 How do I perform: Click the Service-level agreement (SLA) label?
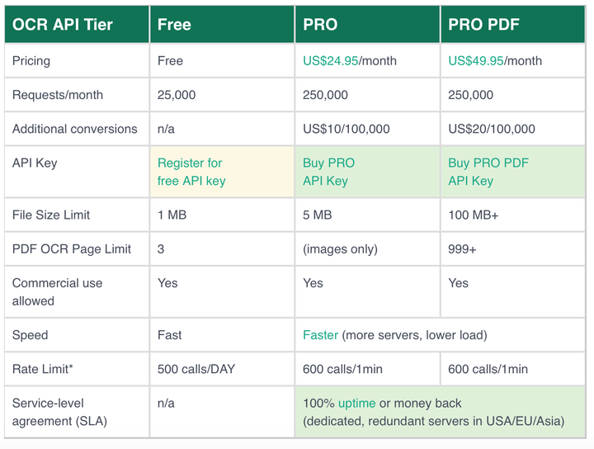coord(59,412)
